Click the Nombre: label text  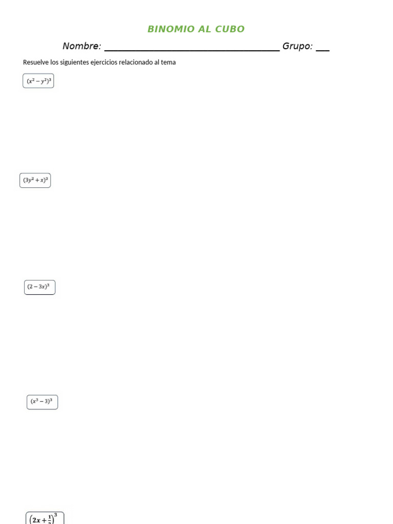82,46
